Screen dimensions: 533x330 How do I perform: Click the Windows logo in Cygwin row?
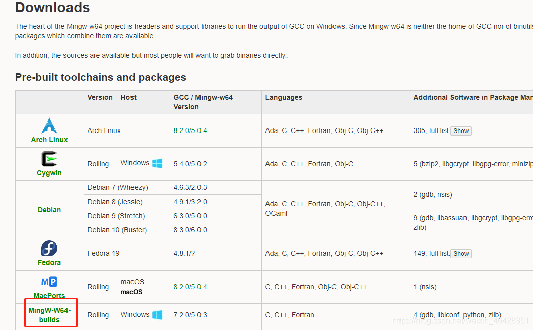tap(157, 163)
